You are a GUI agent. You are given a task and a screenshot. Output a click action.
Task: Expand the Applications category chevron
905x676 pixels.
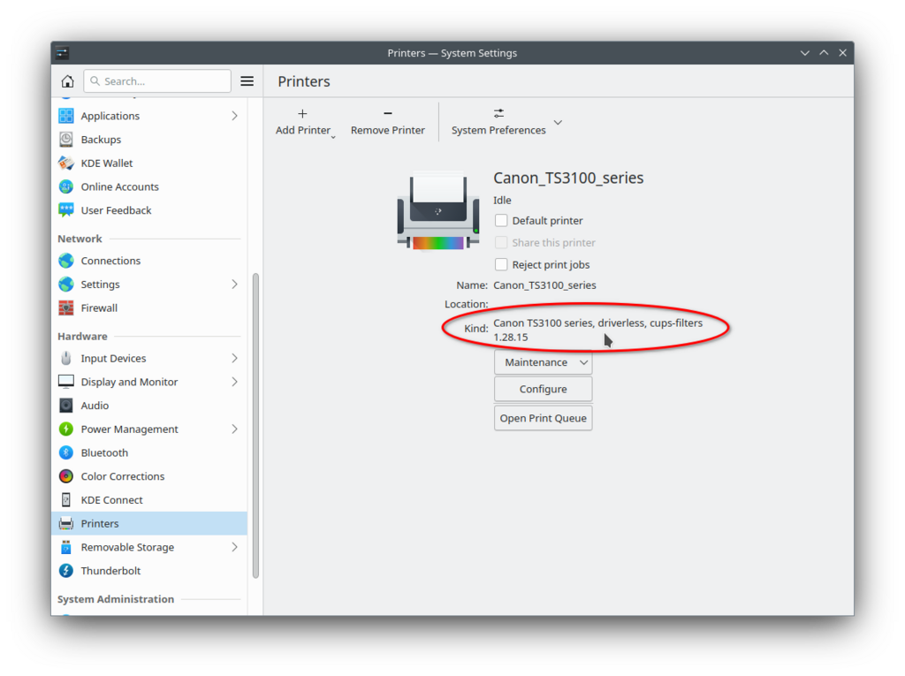pos(234,116)
